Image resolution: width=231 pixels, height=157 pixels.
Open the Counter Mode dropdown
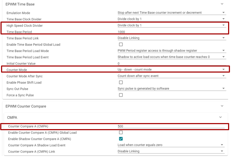point(171,69)
